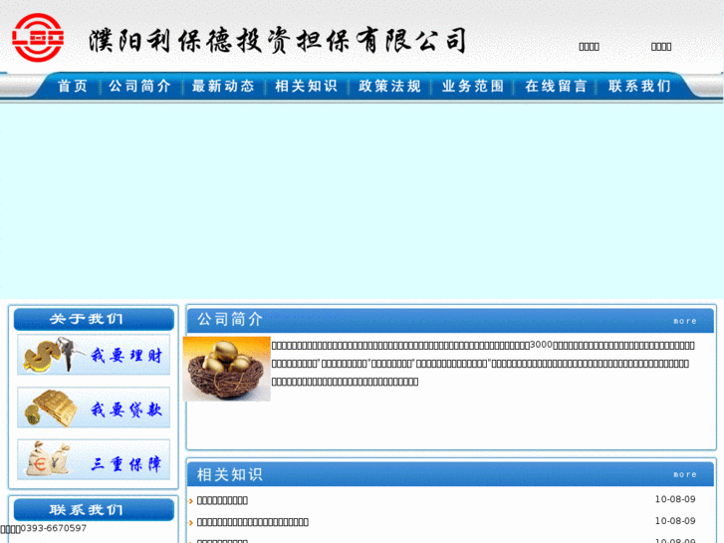
Task: Click the orange arrow before second article
Action: pos(190,523)
